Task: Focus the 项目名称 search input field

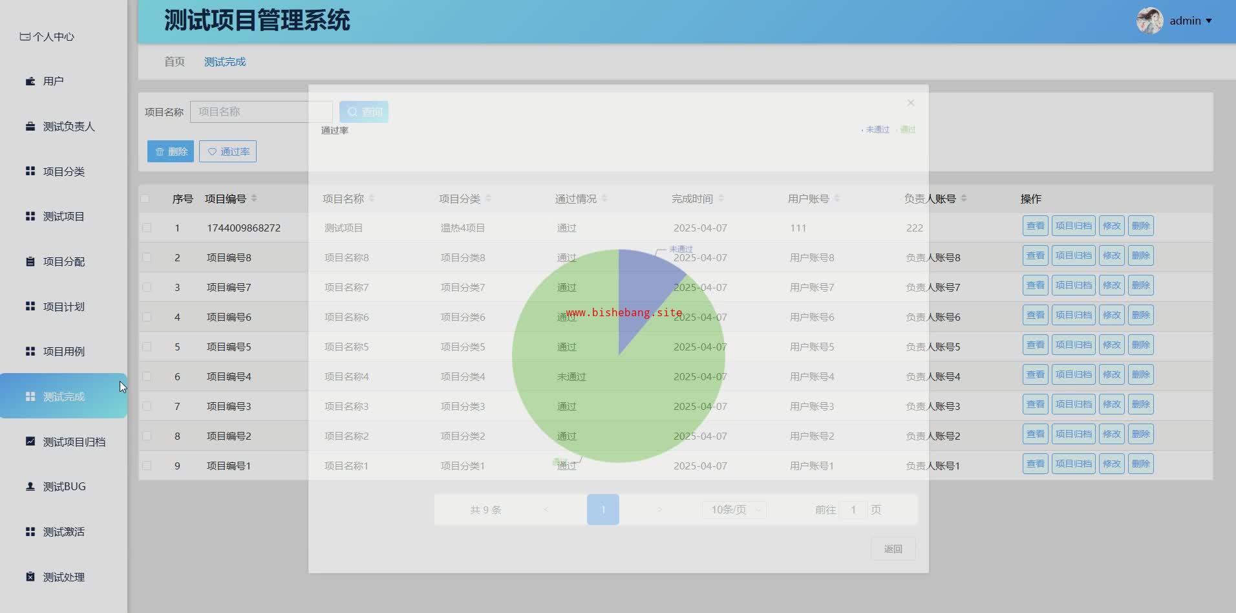Action: coord(261,112)
